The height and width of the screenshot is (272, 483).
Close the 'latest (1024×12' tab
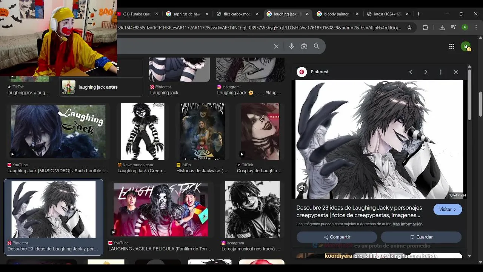407,14
